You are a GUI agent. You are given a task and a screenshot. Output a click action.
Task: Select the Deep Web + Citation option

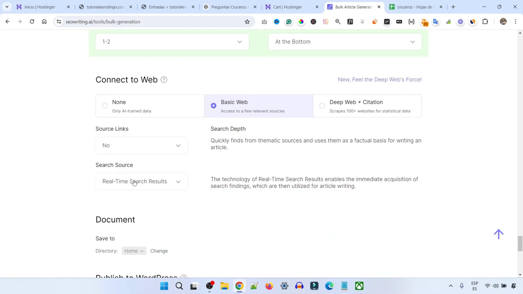[x=322, y=106]
